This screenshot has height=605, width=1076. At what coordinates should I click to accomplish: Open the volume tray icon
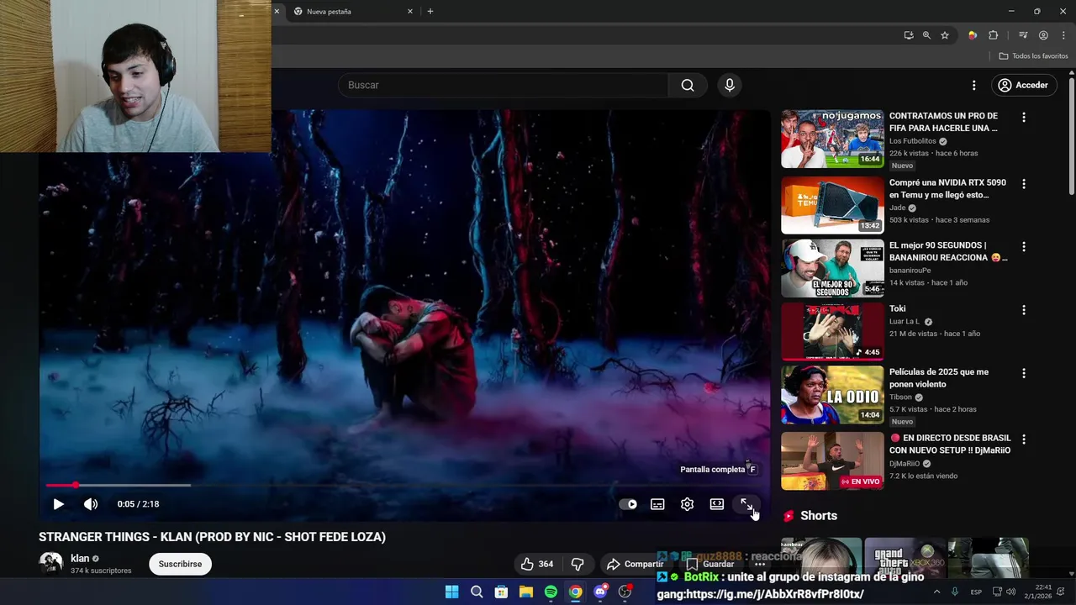[x=1010, y=592]
